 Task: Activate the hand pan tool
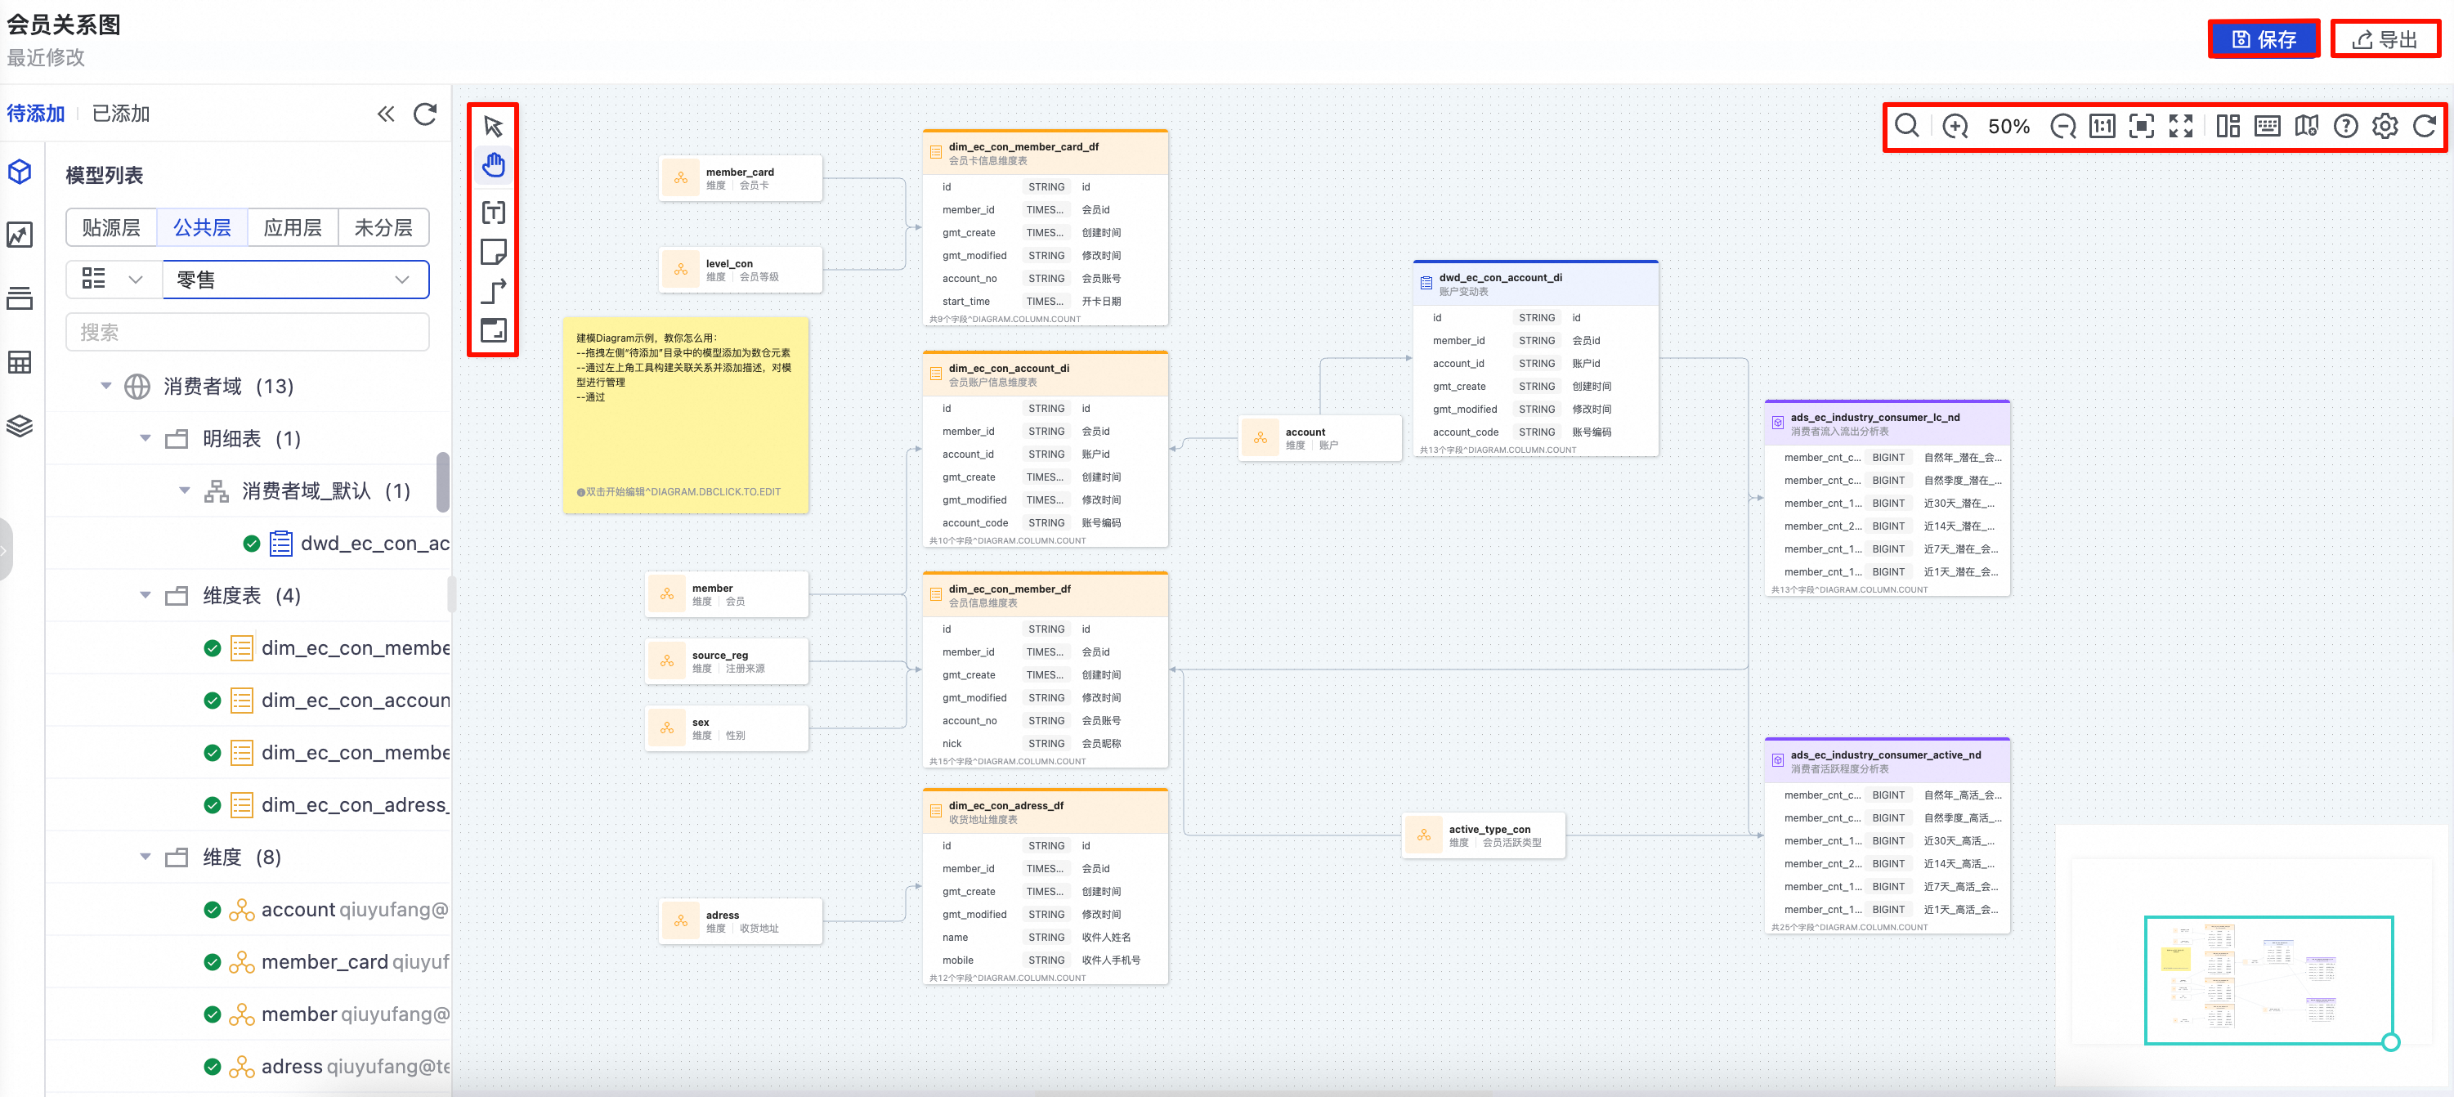click(x=492, y=166)
